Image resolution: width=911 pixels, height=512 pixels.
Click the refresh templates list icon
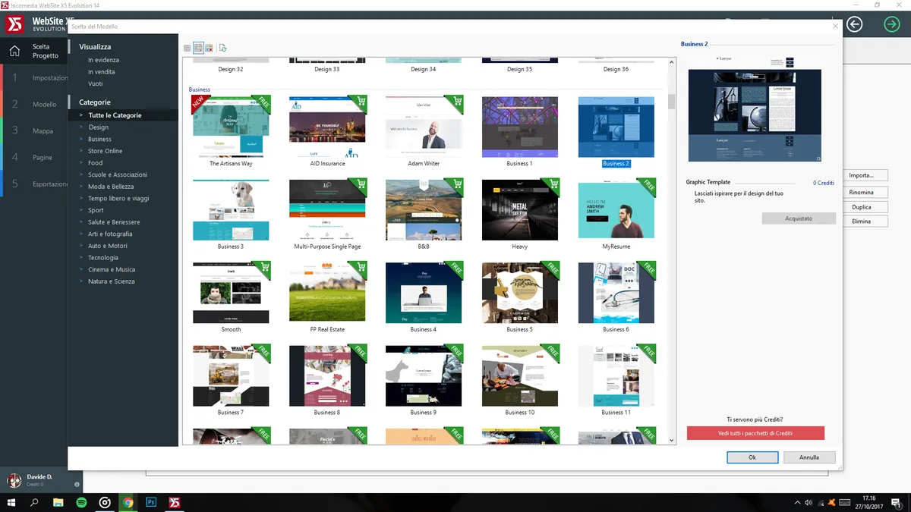coord(222,48)
